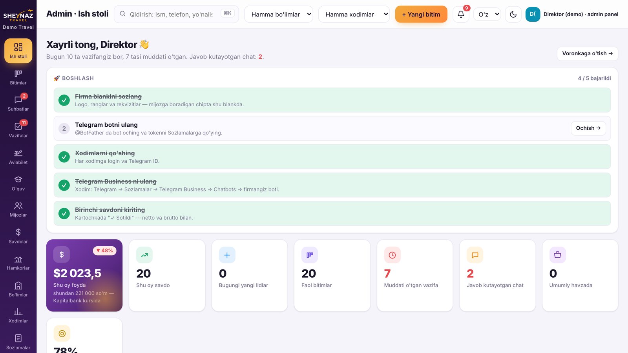Click the search magnifier icon
The width and height of the screenshot is (628, 353).
coord(122,14)
